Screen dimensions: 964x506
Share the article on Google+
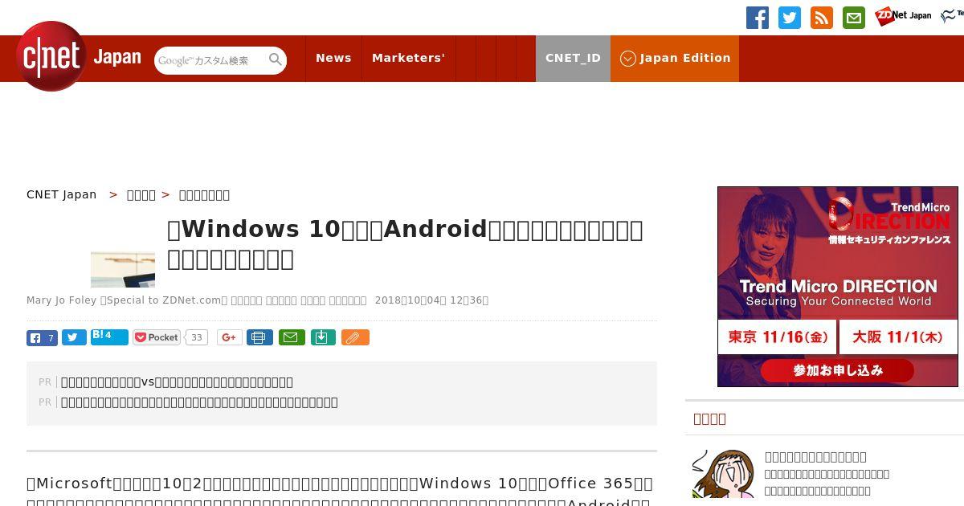[x=230, y=337]
